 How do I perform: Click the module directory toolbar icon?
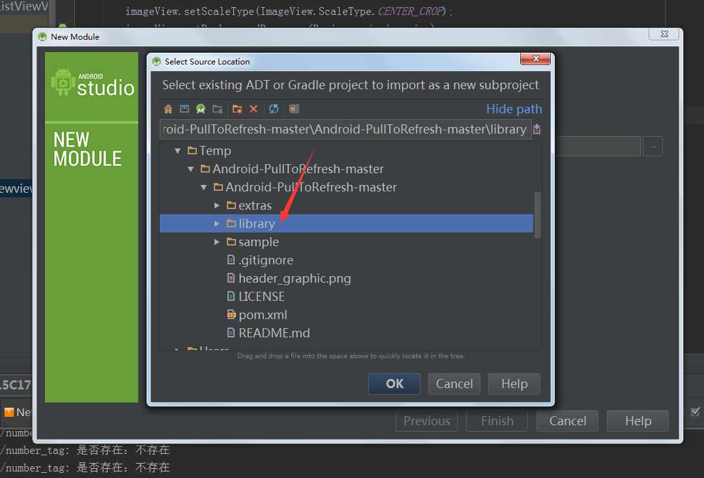pyautogui.click(x=217, y=109)
